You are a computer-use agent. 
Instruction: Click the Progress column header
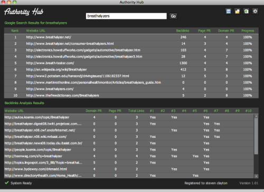[248, 31]
